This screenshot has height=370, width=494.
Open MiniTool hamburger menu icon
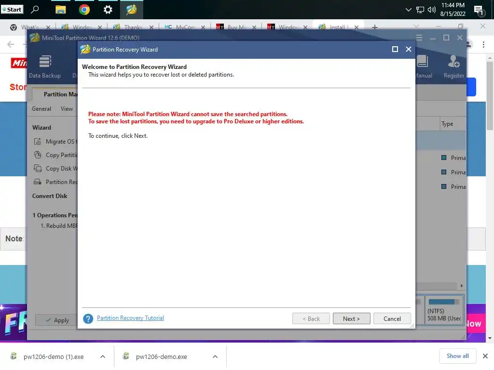pos(419,38)
